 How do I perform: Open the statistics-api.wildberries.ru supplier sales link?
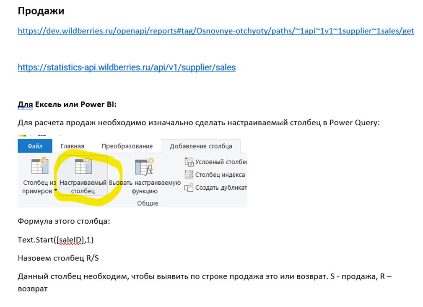coord(127,67)
